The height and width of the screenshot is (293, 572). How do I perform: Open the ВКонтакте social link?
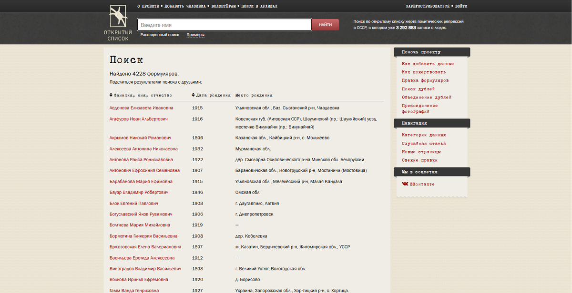click(x=418, y=184)
